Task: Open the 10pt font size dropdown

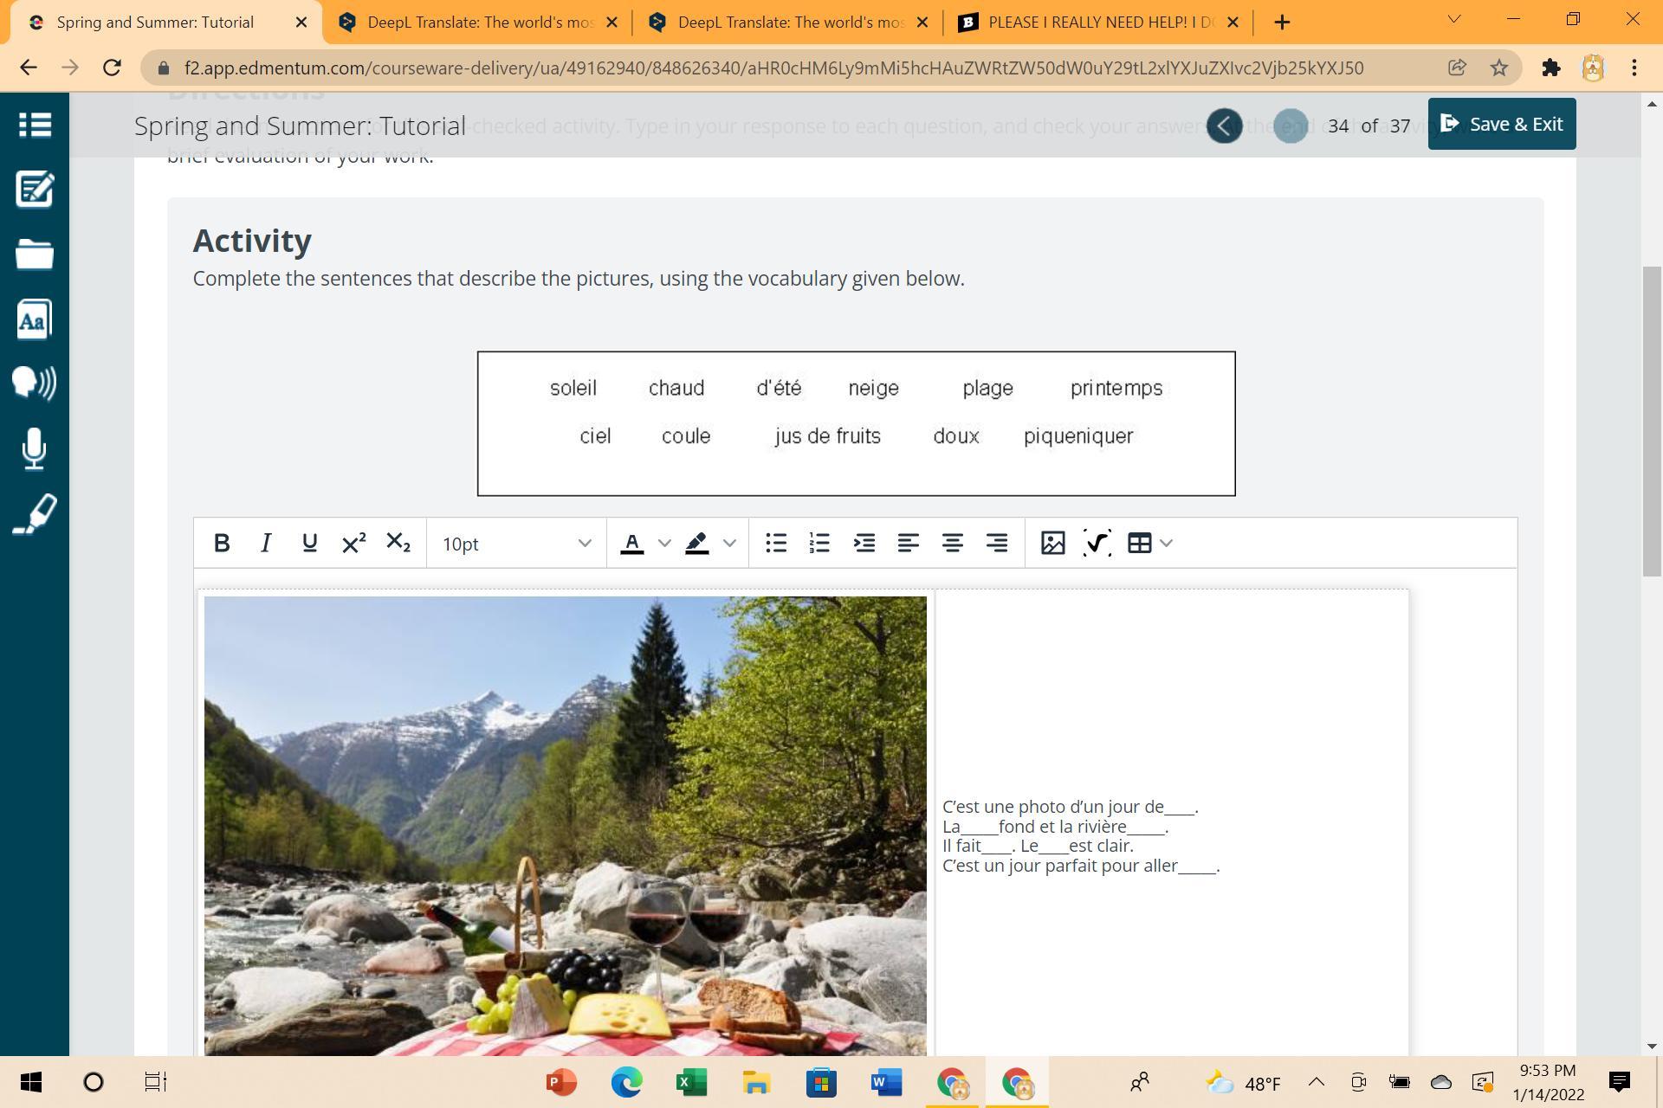Action: (516, 544)
